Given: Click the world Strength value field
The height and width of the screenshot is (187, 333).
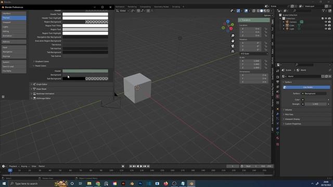Looking at the screenshot, I should (315, 104).
